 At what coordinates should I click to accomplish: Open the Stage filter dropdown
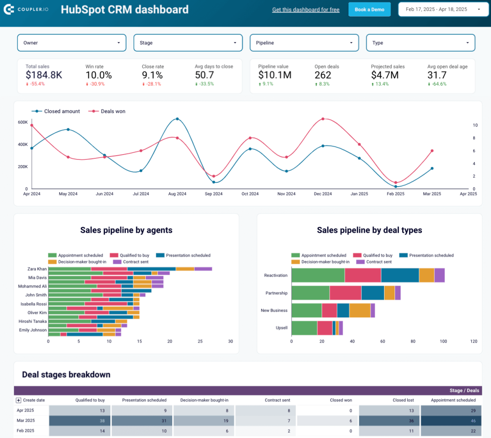[188, 43]
